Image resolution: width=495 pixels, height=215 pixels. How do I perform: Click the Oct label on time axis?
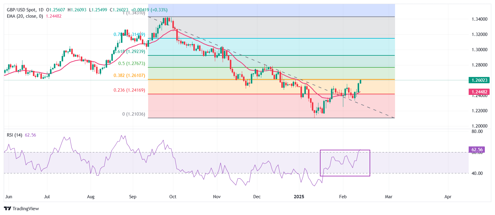pos(173,197)
